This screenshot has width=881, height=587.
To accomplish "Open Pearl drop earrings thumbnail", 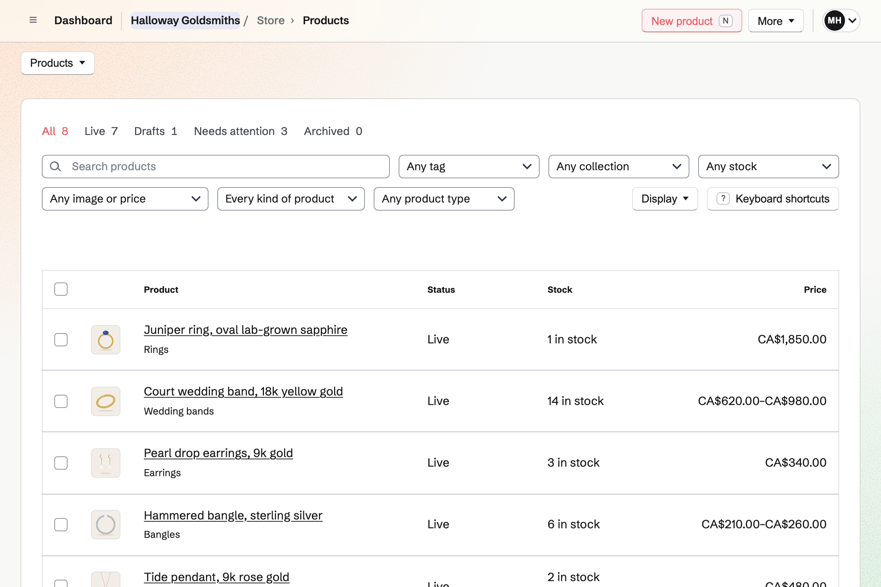I will (x=106, y=463).
